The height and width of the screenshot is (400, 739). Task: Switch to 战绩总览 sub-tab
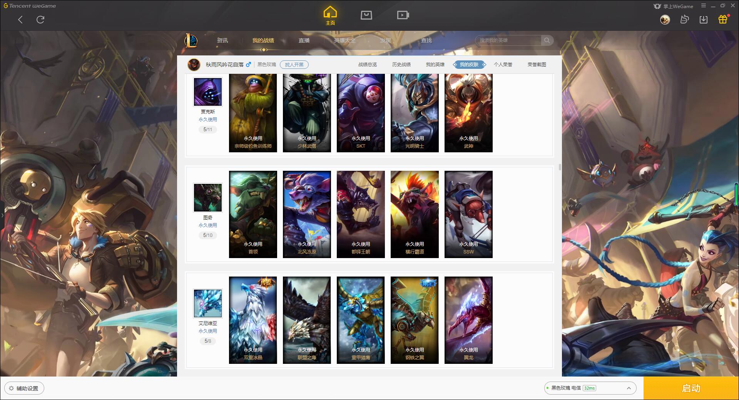coord(368,65)
